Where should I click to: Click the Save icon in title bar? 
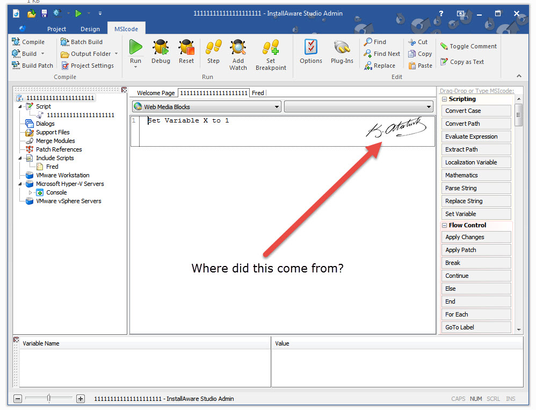coord(45,13)
